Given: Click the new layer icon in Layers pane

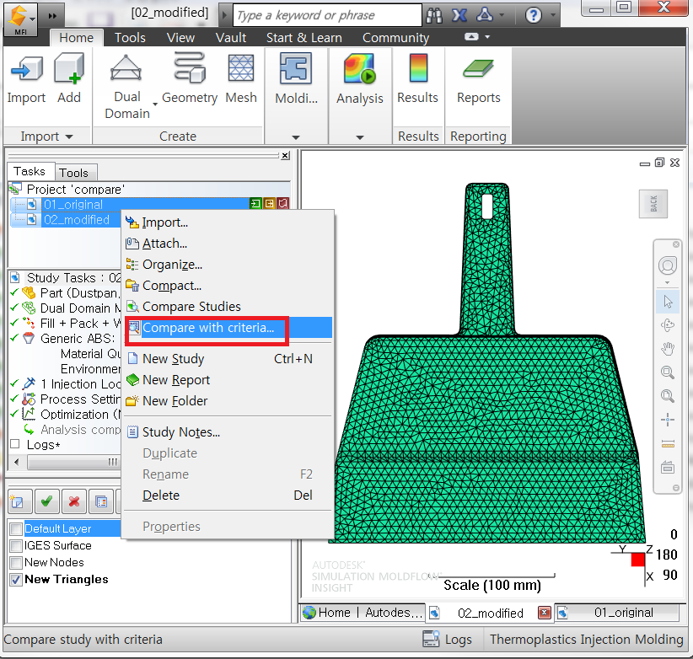Looking at the screenshot, I should pyautogui.click(x=19, y=501).
